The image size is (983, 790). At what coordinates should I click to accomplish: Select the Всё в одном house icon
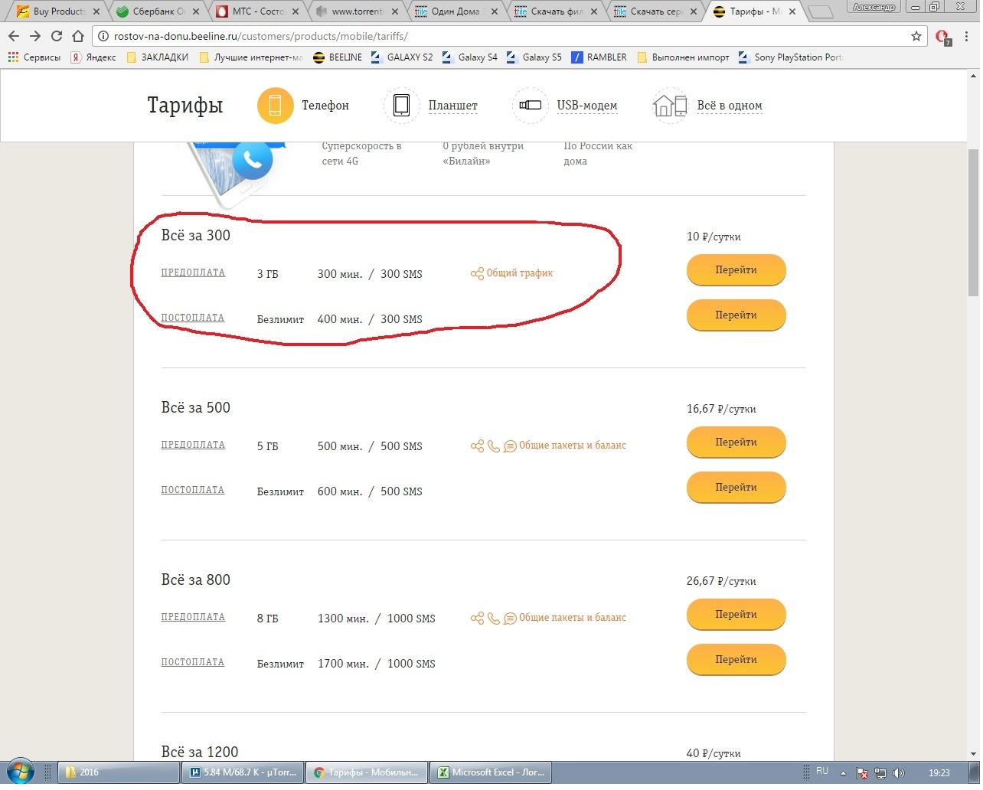point(670,106)
